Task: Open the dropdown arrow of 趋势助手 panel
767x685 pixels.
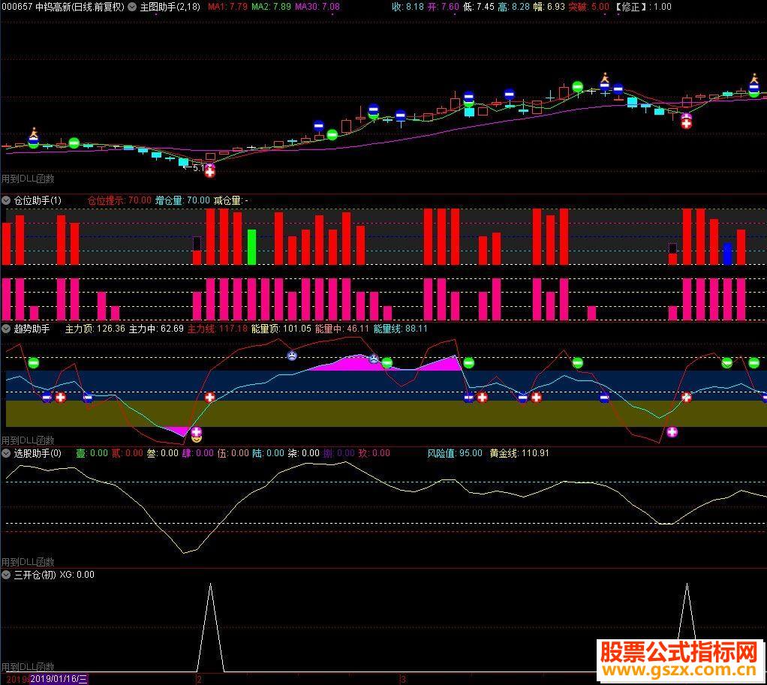Action: tap(6, 329)
